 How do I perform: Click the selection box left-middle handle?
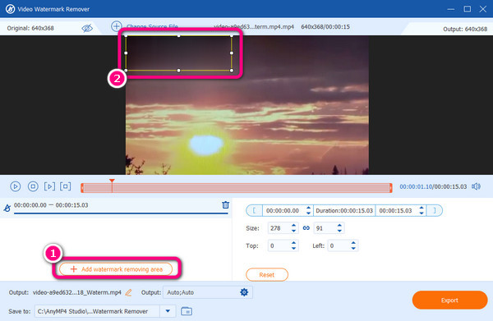126,53
